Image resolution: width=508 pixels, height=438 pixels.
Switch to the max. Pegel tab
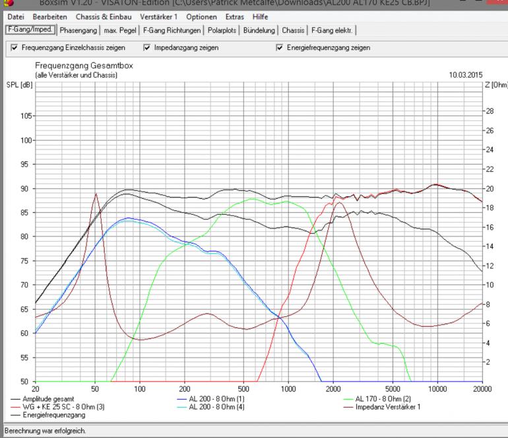[x=120, y=30]
